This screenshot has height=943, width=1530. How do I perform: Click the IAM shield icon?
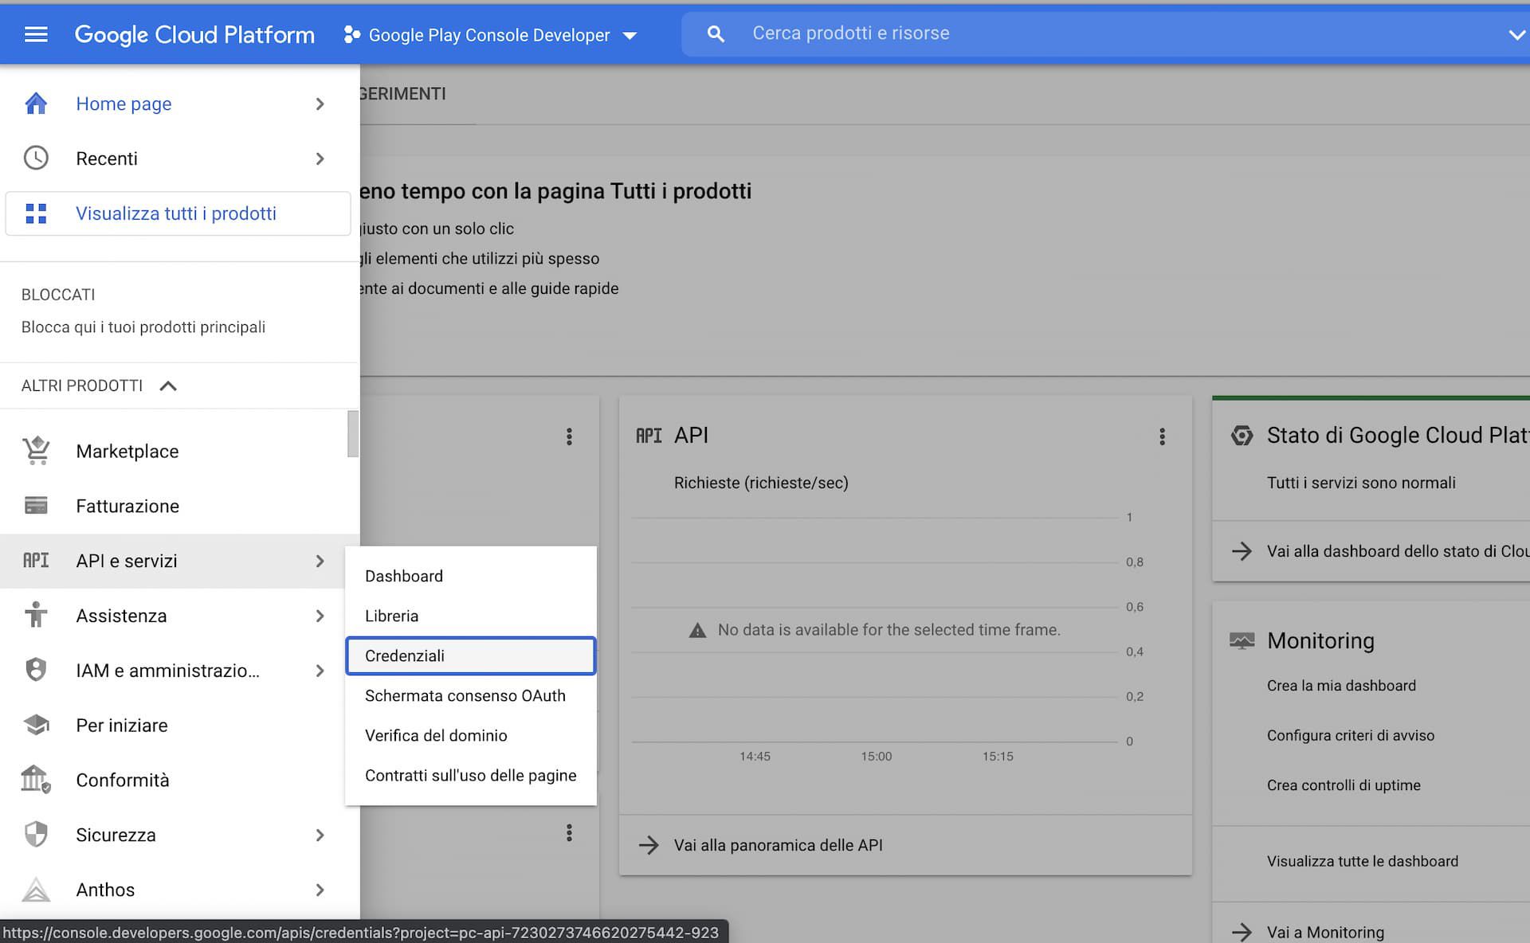(36, 670)
